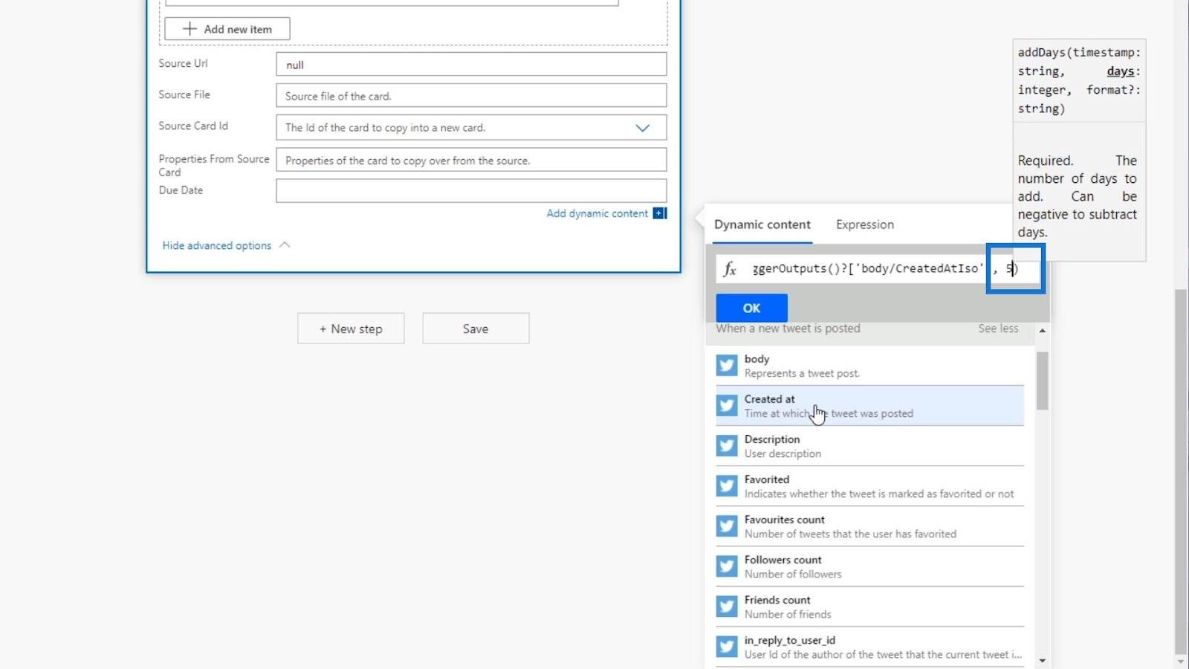The image size is (1189, 669).
Task: Switch to the Expression tab
Action: pos(865,224)
